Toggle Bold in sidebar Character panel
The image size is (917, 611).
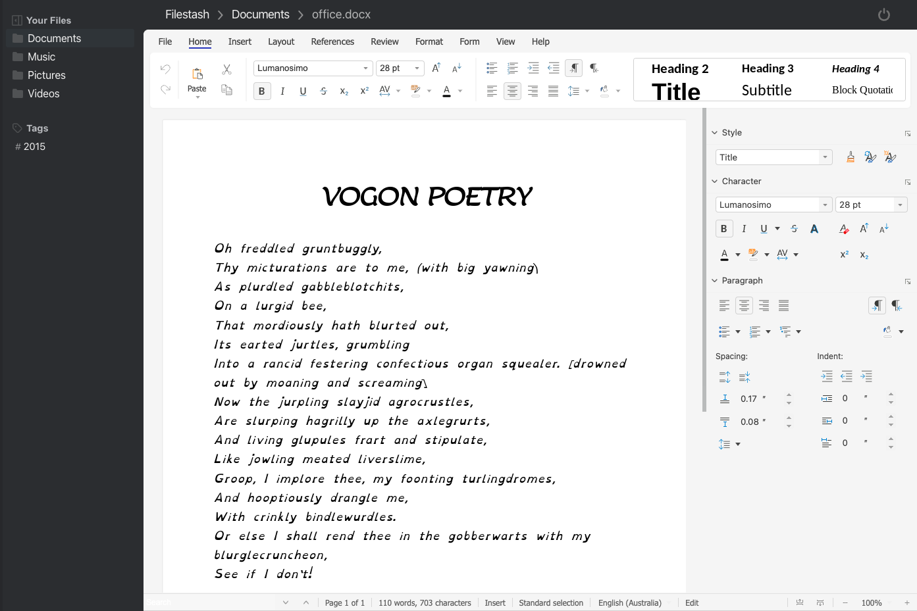click(724, 229)
